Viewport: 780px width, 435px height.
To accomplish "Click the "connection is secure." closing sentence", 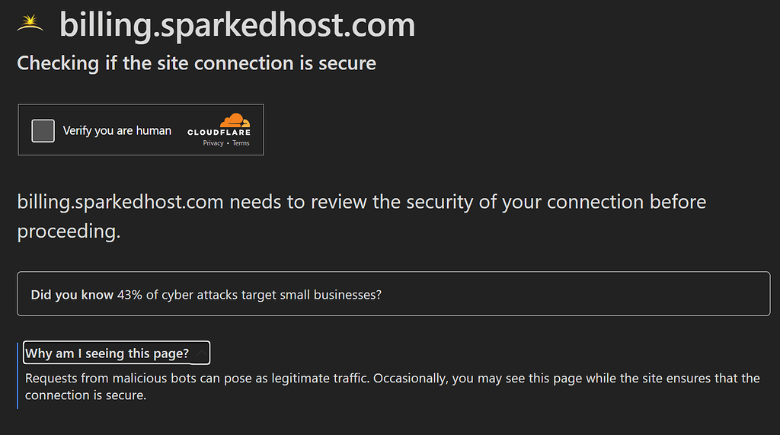I will click(x=85, y=395).
